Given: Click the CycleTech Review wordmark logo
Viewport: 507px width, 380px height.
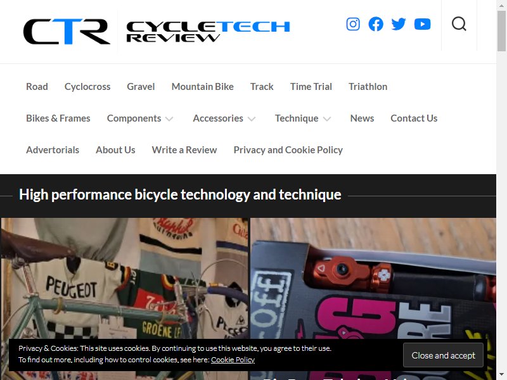Looking at the screenshot, I should tap(208, 31).
